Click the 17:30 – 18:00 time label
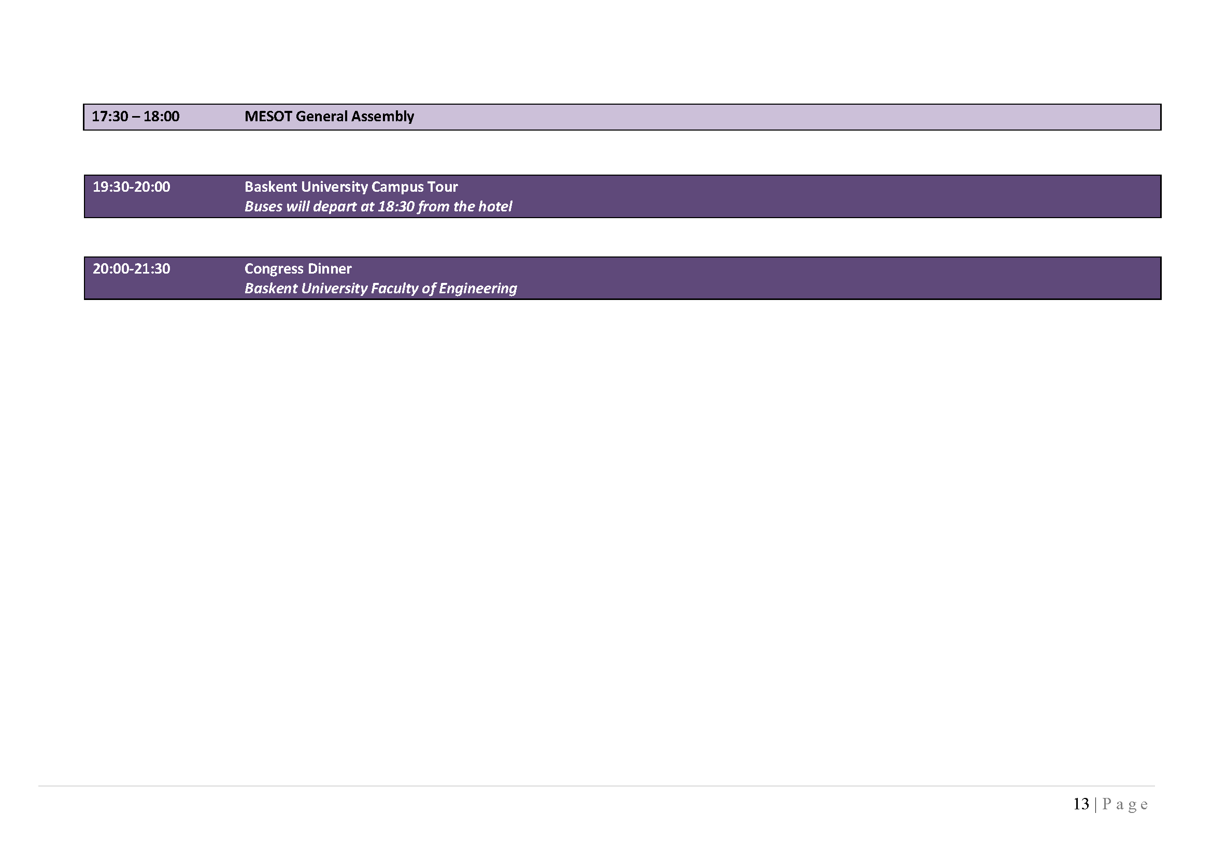The width and height of the screenshot is (1212, 857). click(x=135, y=117)
